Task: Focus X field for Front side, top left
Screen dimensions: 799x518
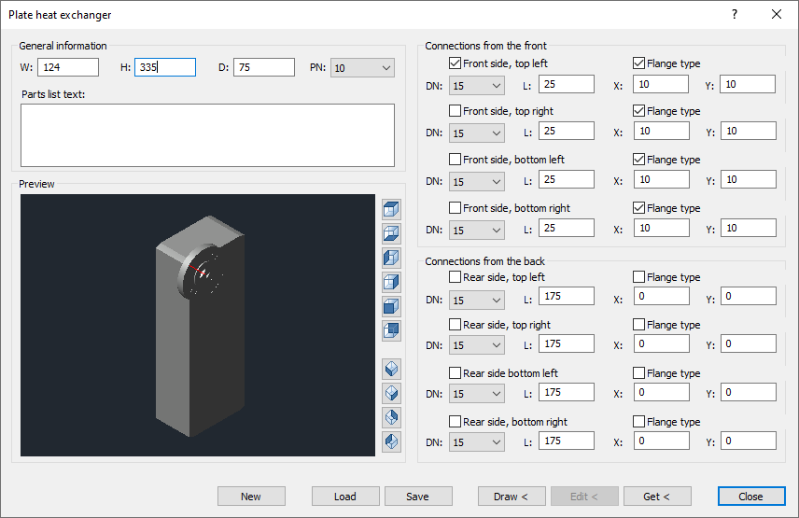Action: click(661, 84)
